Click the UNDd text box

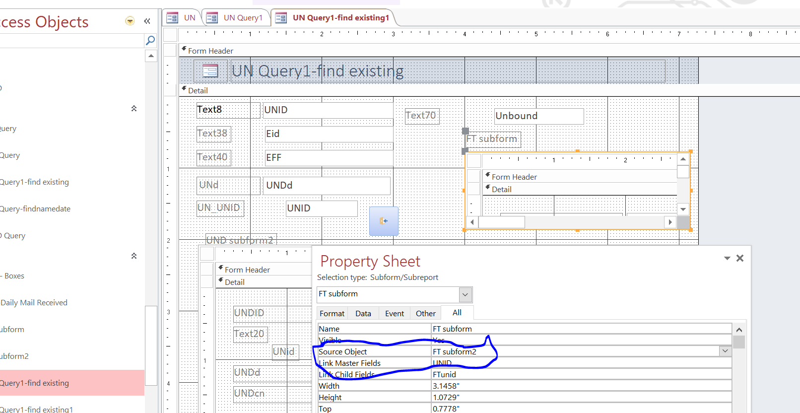(x=327, y=185)
